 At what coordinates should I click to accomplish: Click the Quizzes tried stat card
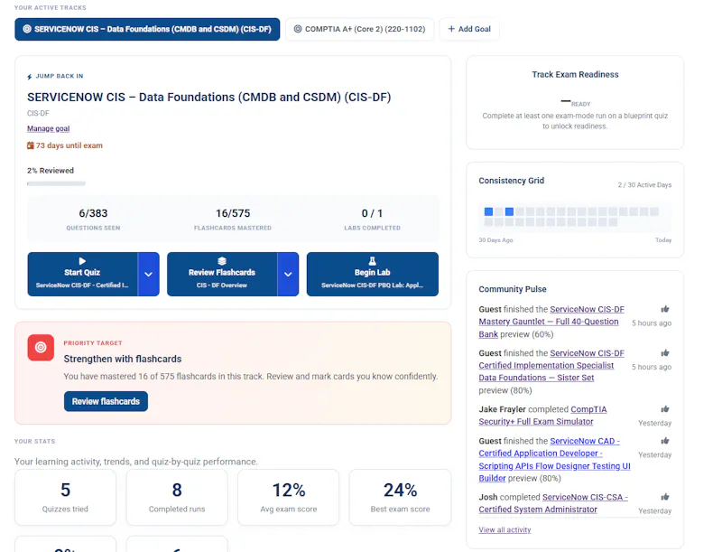65,498
